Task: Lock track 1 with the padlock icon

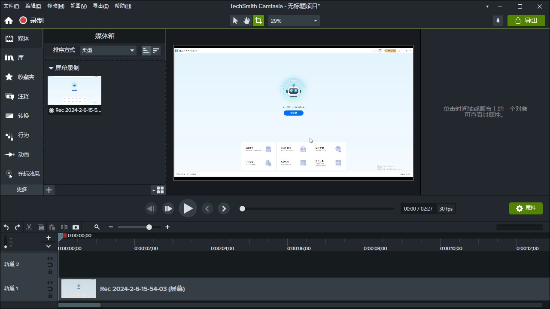Action: coord(50,296)
